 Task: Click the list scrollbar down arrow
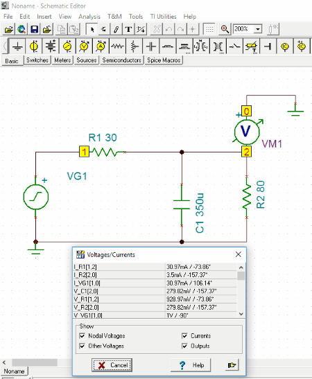(x=241, y=314)
